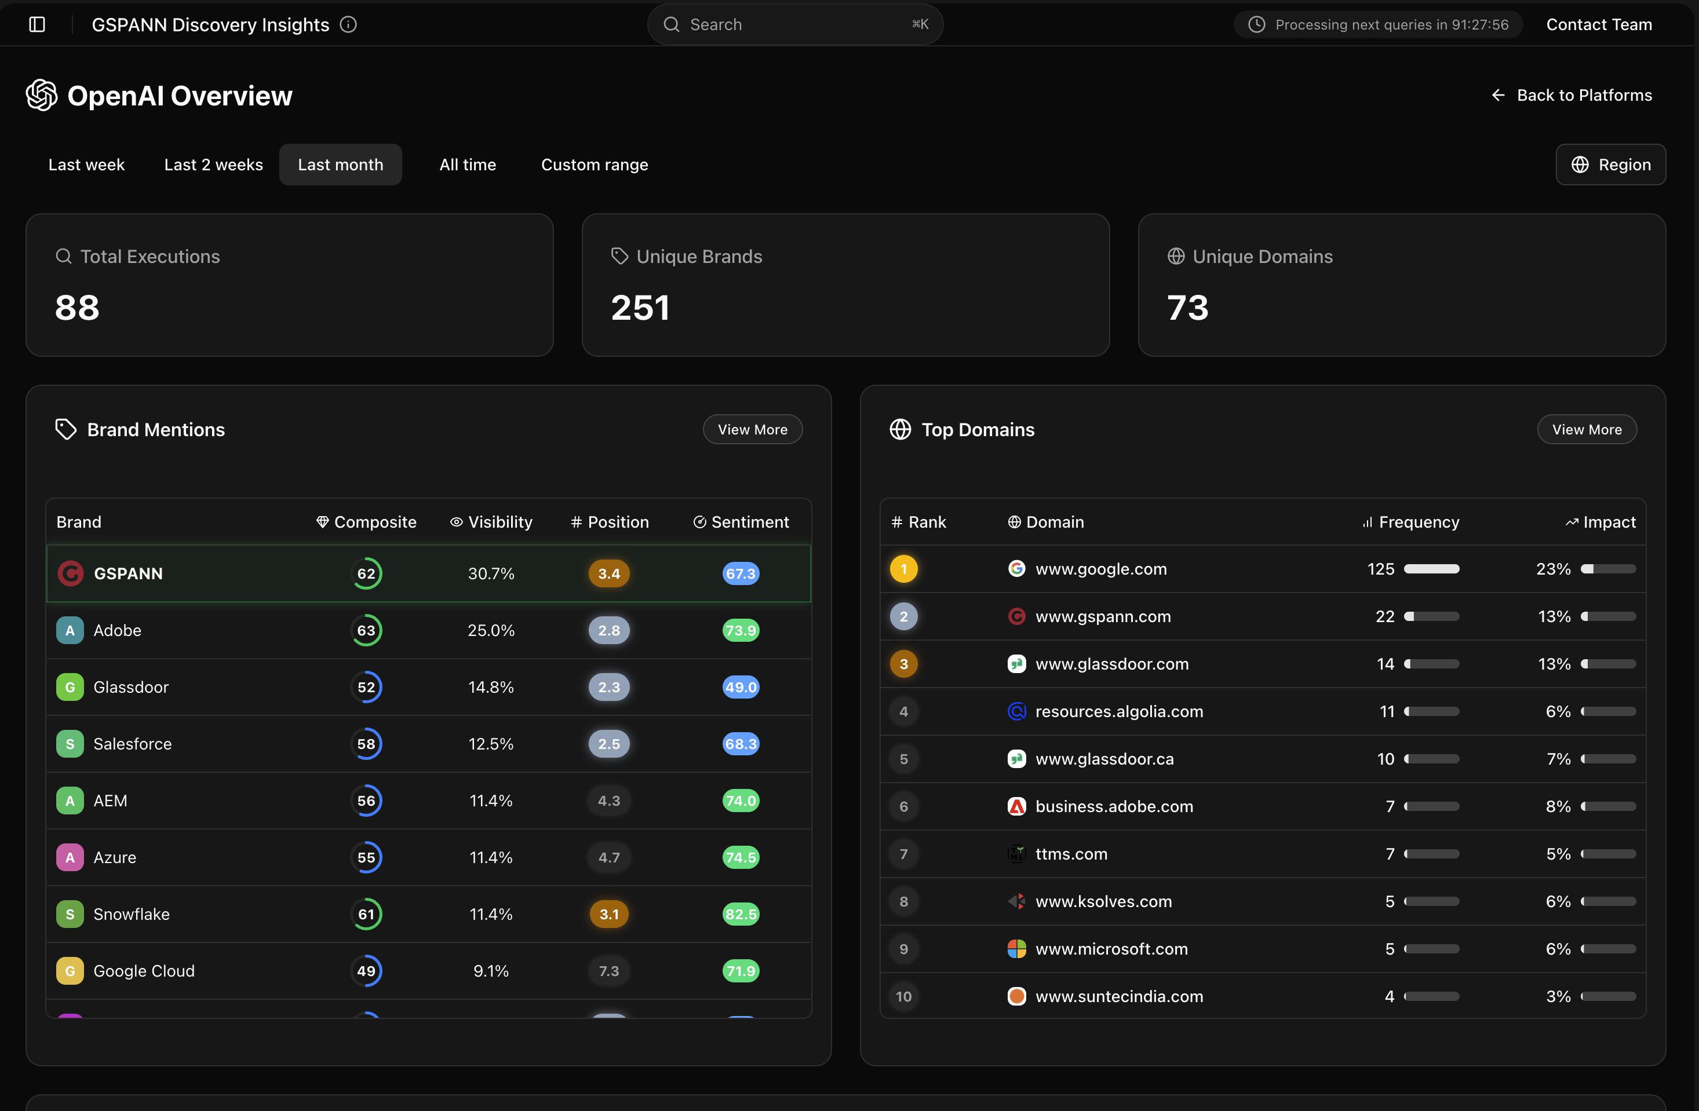Click the favicon next to www.glassdoor.ca
The image size is (1699, 1111).
coord(1016,758)
